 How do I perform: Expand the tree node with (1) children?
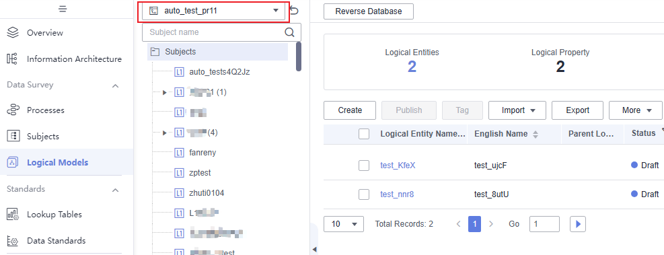pos(165,92)
